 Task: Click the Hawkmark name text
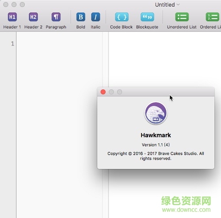click(x=156, y=135)
